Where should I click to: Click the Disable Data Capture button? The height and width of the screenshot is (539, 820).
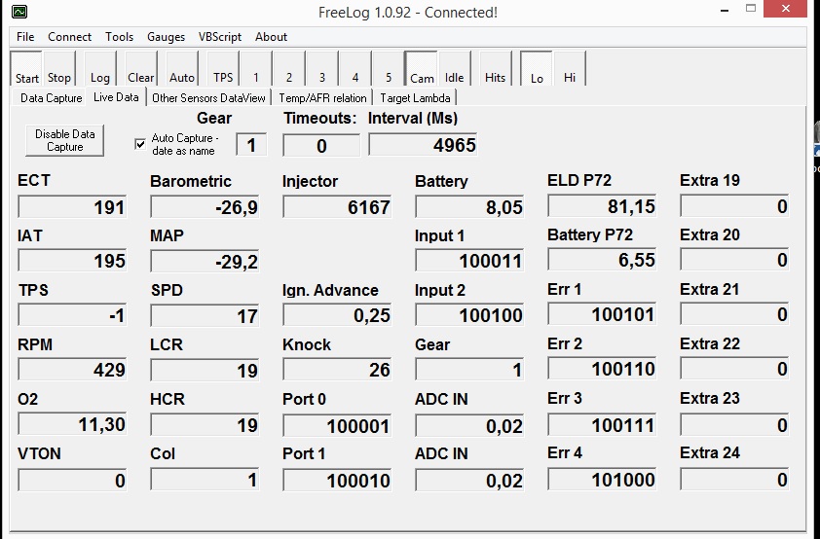[65, 140]
